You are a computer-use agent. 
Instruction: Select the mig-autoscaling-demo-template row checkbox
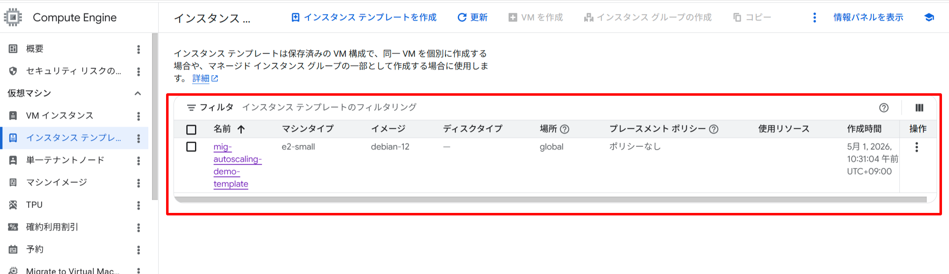pyautogui.click(x=191, y=146)
